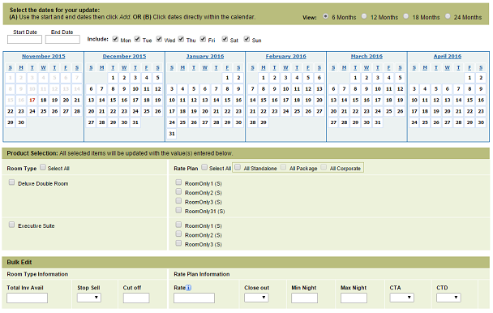
Task: Click the February 2016 calendar heading
Action: point(285,56)
